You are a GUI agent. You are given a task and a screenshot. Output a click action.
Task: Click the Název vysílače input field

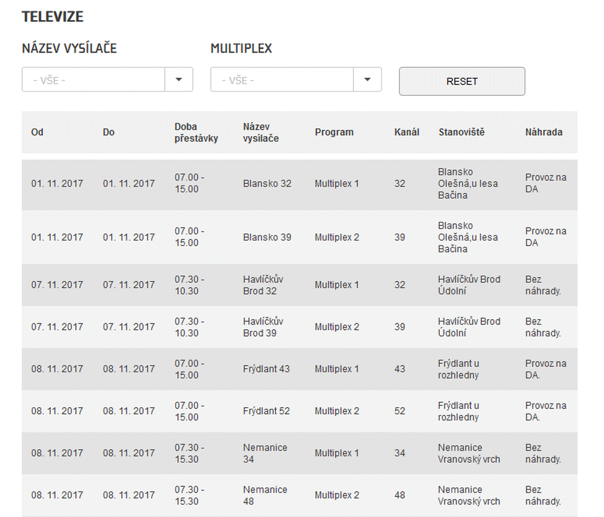94,80
